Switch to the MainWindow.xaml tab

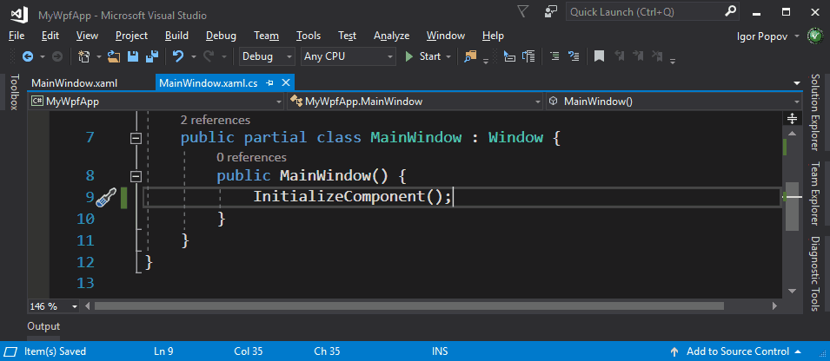coord(74,83)
